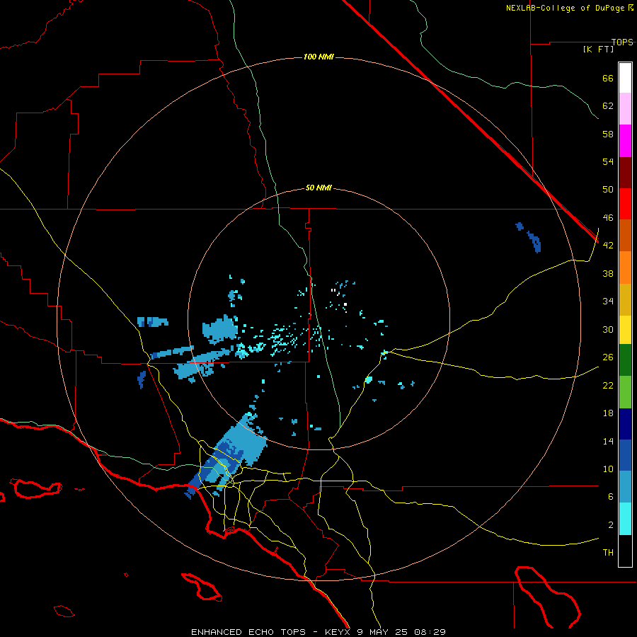Click the white swatch in the tops legend
The width and height of the screenshot is (637, 637).
pyautogui.click(x=625, y=78)
